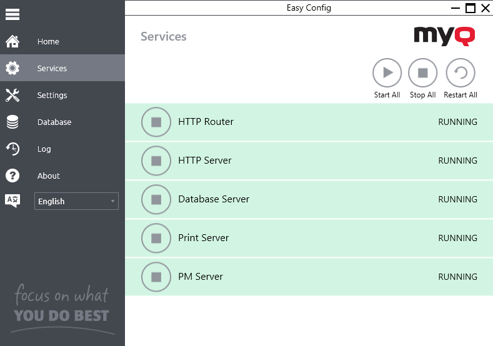Image resolution: width=493 pixels, height=346 pixels.
Task: Open the Log menu item
Action: point(44,149)
